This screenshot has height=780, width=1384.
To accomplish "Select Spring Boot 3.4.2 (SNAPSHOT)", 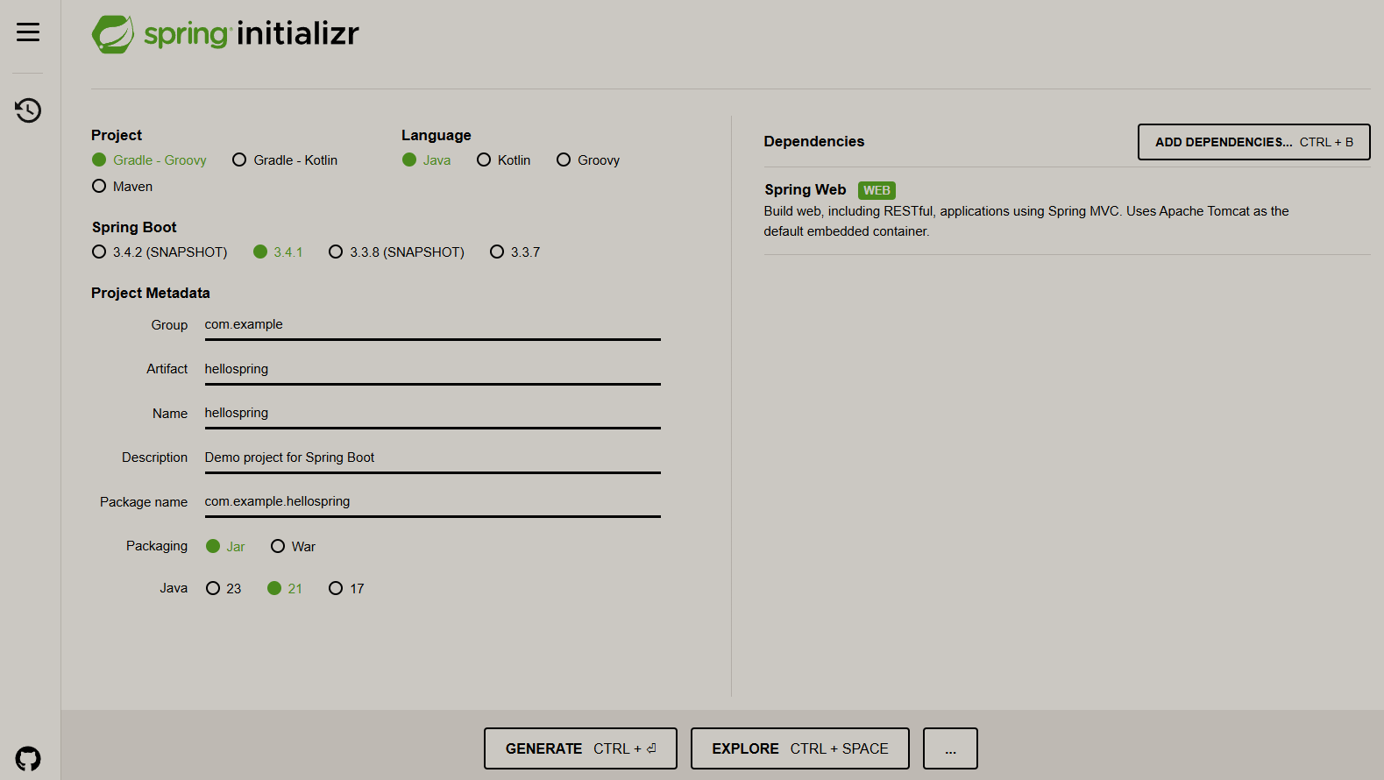I will 160,252.
